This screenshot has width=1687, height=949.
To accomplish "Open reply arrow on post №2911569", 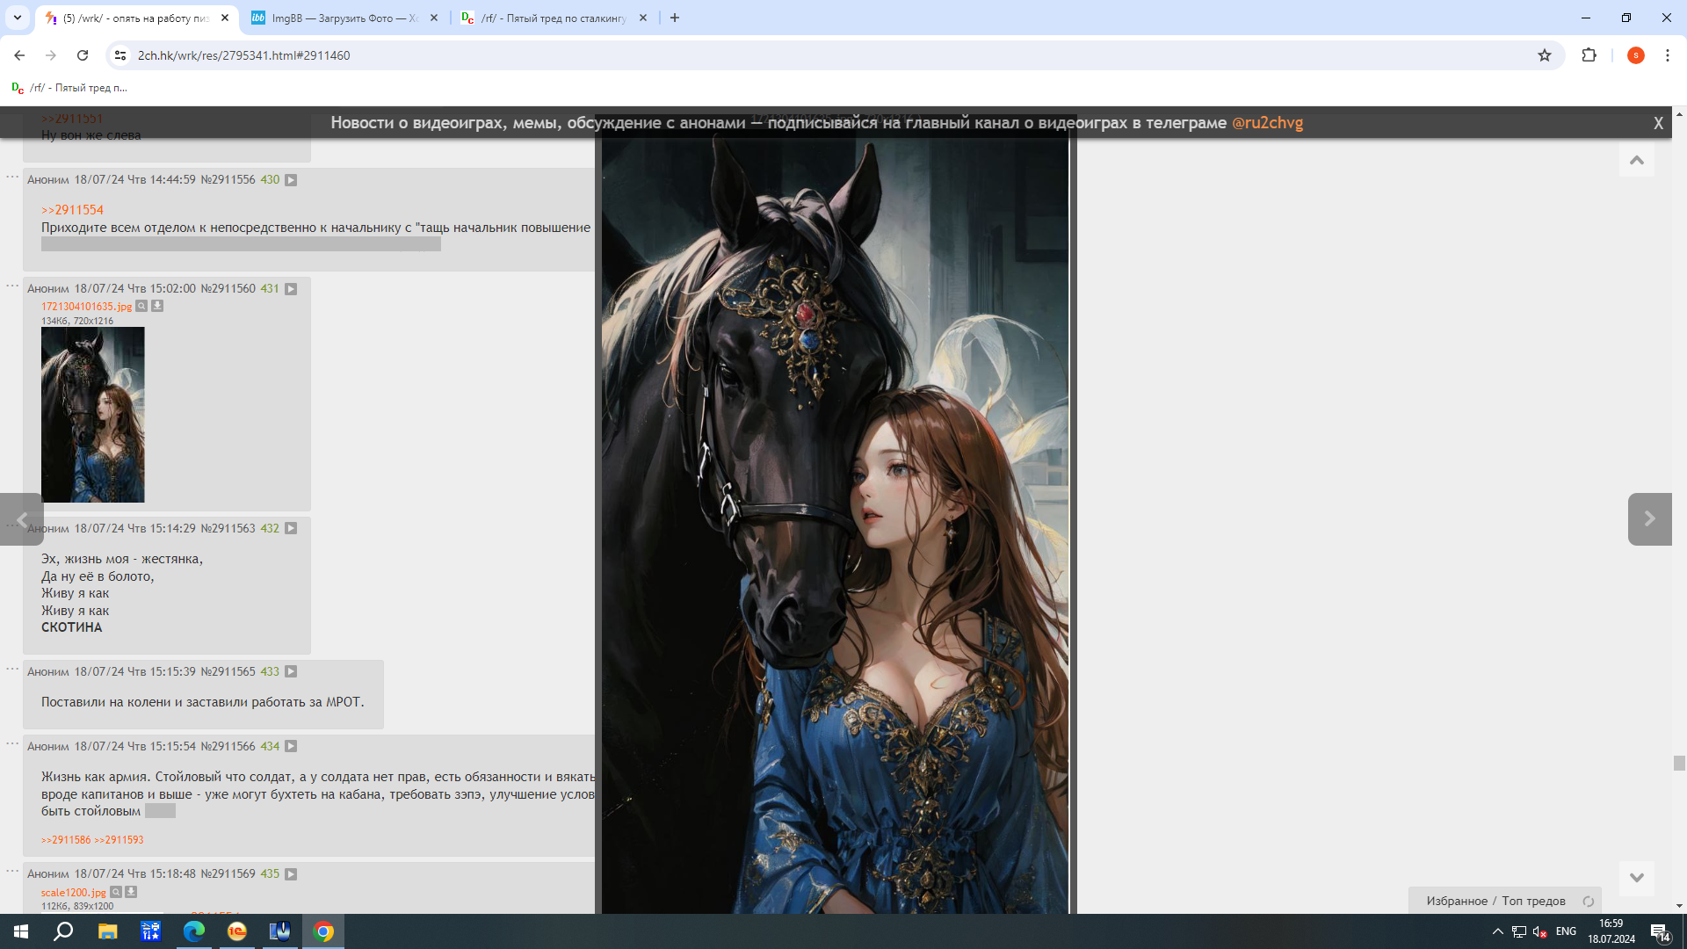I will coord(291,874).
